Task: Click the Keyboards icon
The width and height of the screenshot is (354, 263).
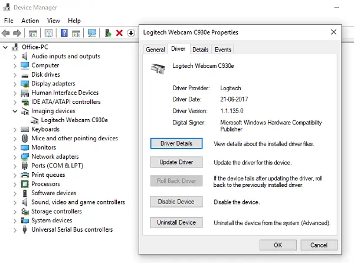Action: click(25, 129)
